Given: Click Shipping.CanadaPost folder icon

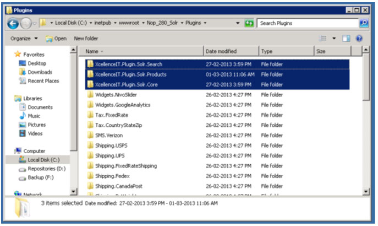Looking at the screenshot, I should point(90,186).
